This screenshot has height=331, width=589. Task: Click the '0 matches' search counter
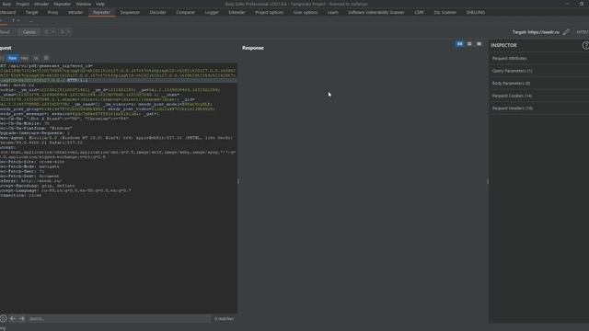coord(225,319)
